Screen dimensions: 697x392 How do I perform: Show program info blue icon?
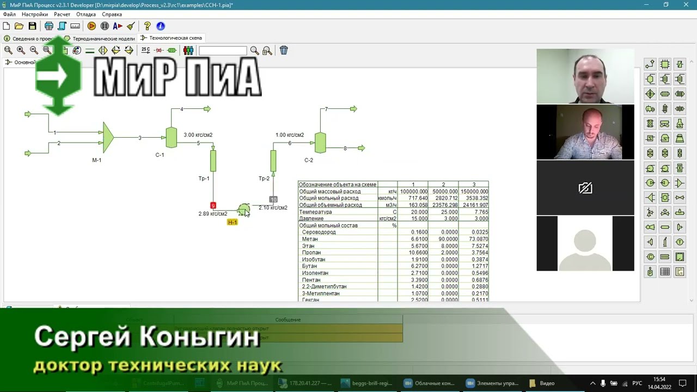(x=160, y=26)
